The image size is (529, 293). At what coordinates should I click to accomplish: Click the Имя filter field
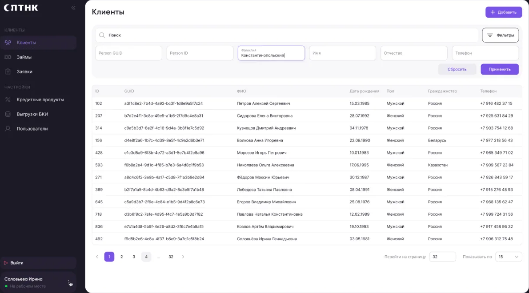tap(342, 53)
